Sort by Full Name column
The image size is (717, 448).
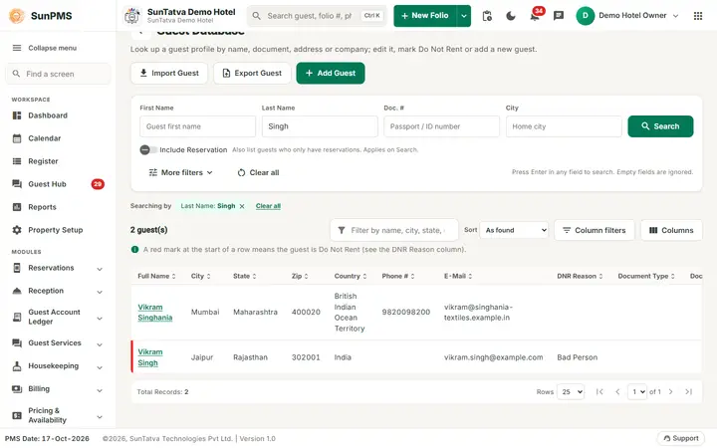(x=156, y=276)
